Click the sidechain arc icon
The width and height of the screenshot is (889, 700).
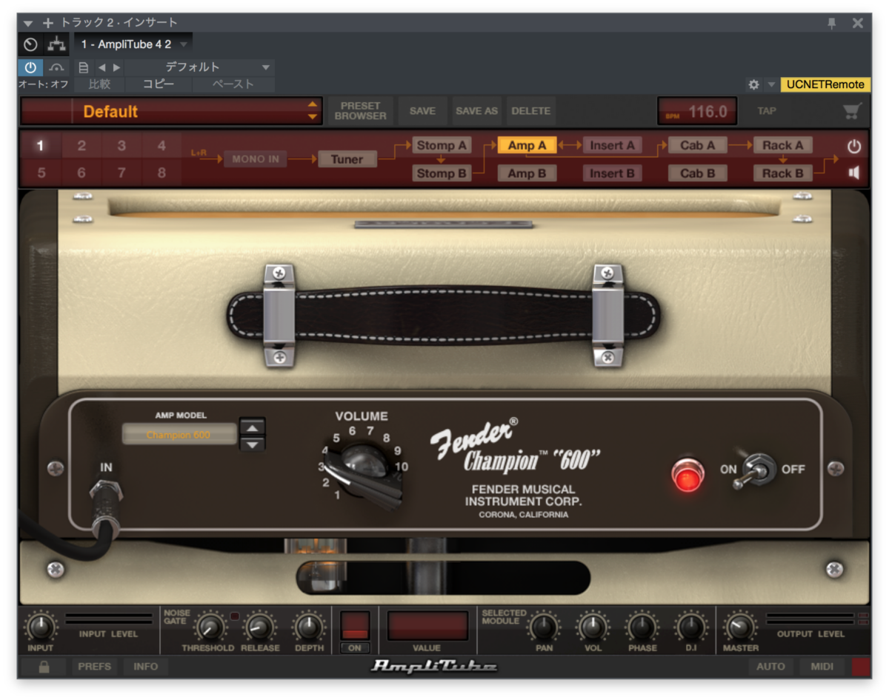coord(57,67)
